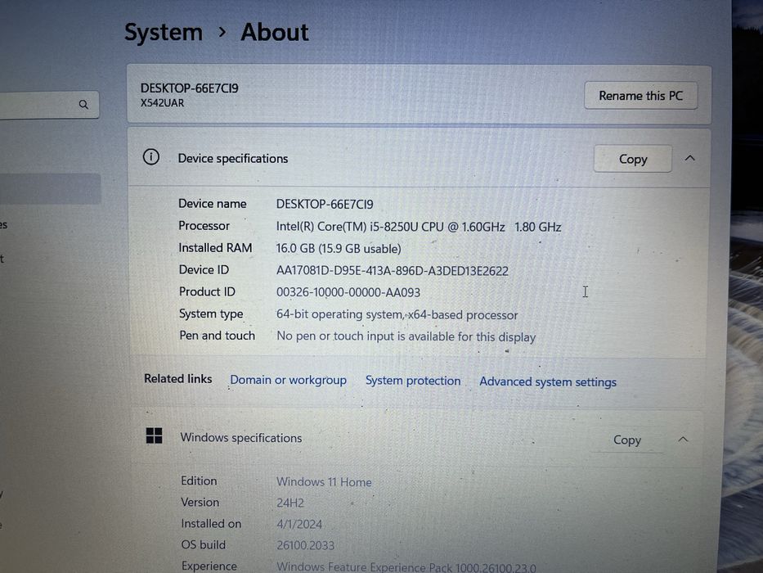
Task: Open the System protection link
Action: pyautogui.click(x=413, y=381)
